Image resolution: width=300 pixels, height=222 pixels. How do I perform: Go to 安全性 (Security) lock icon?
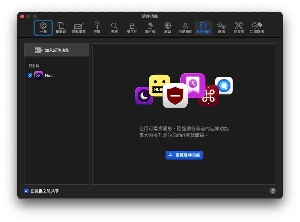(132, 28)
